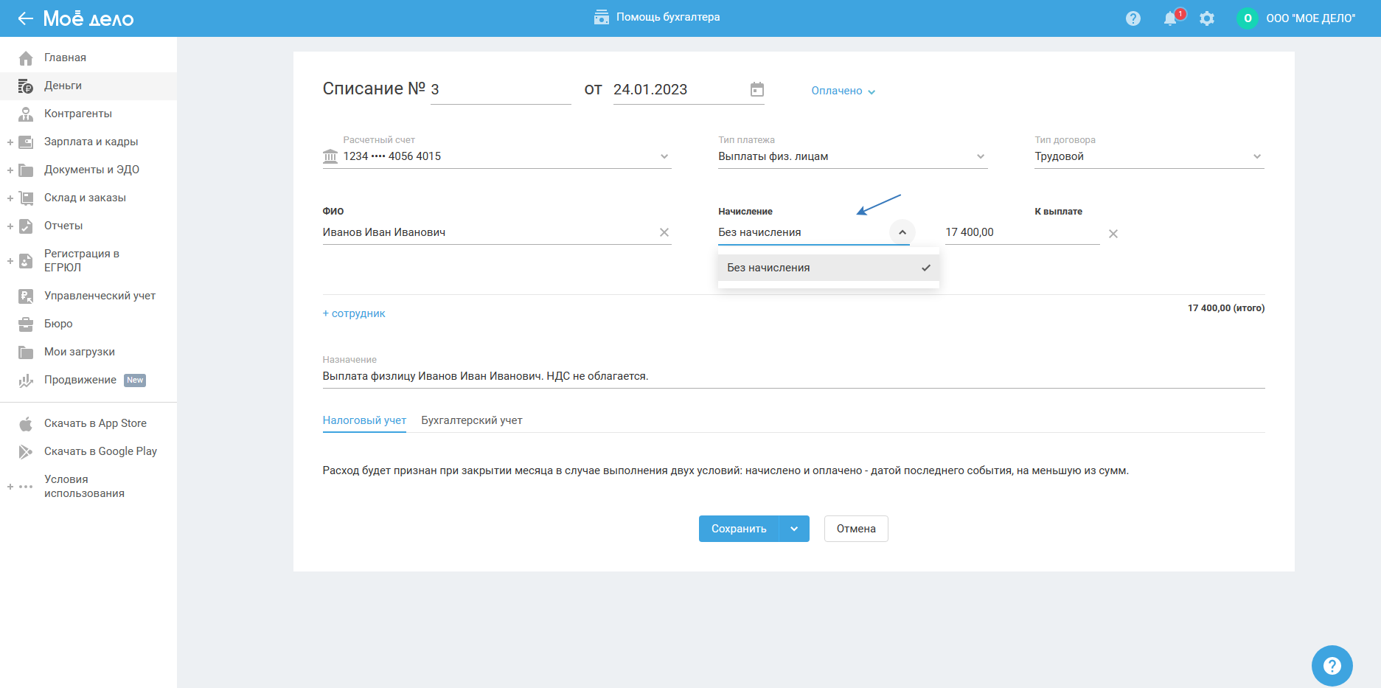The height and width of the screenshot is (688, 1381).
Task: Expand the Сохранить button arrow options
Action: (794, 529)
